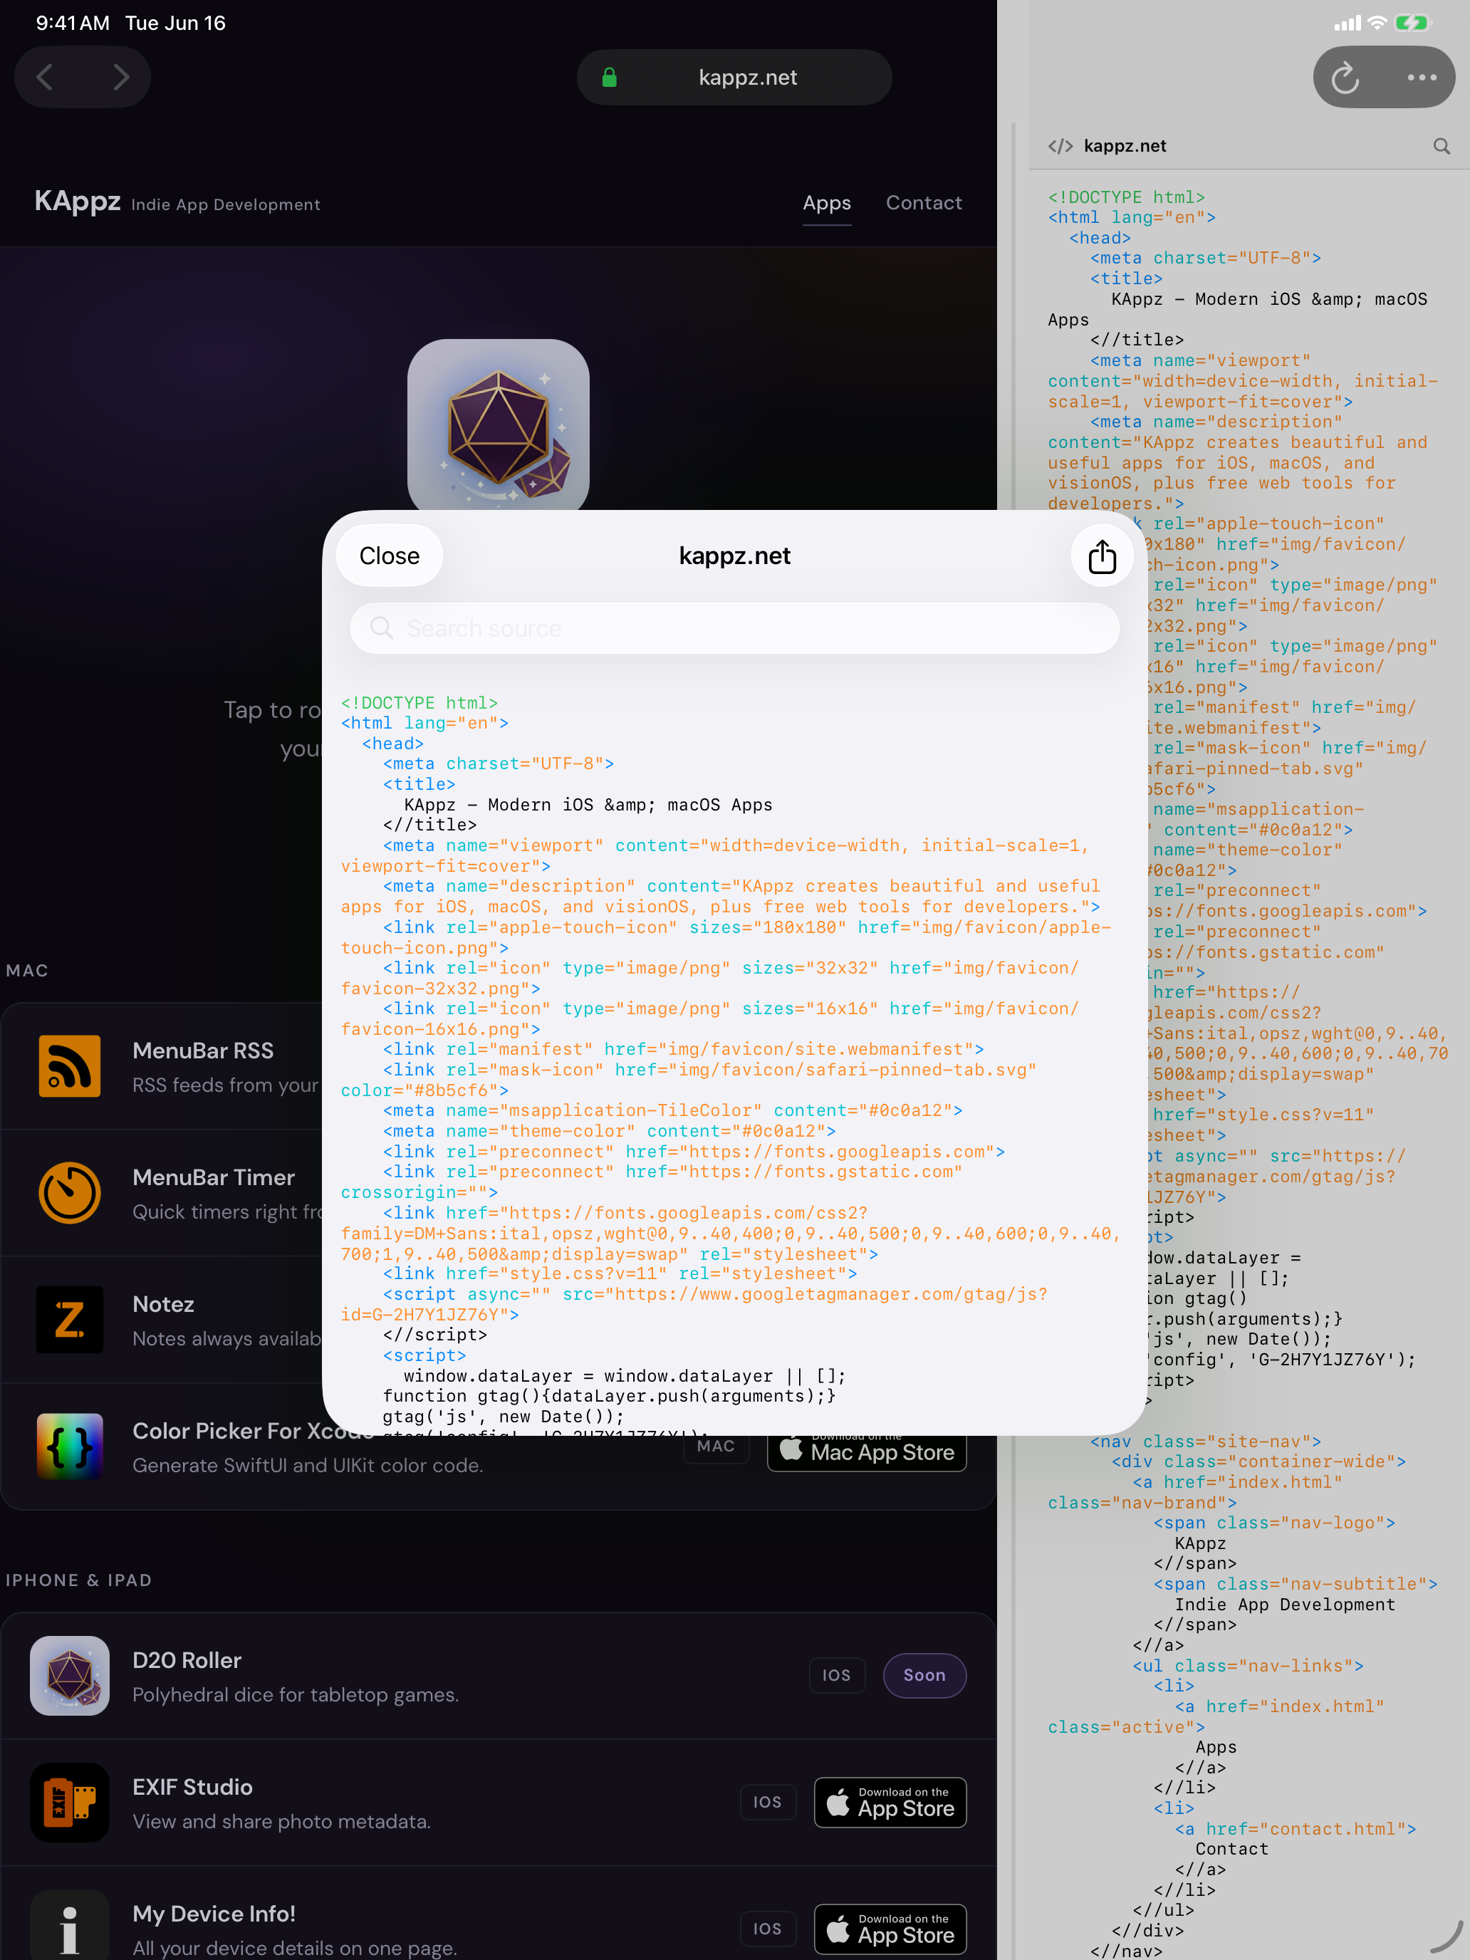Tap the <!DOCTYPE html> line in the sheet
1470x1960 pixels.
[x=419, y=703]
